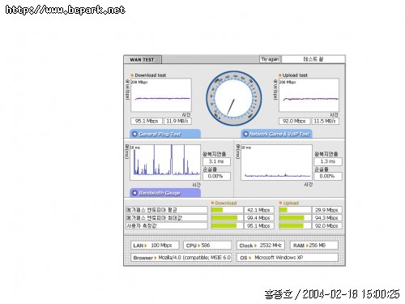Click the Try again button
The image size is (405, 304).
click(270, 59)
